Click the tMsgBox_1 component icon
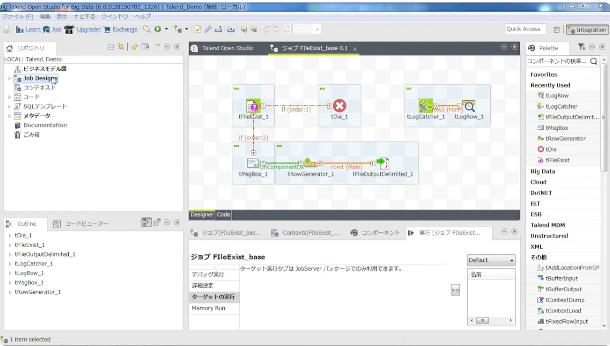 [x=253, y=163]
